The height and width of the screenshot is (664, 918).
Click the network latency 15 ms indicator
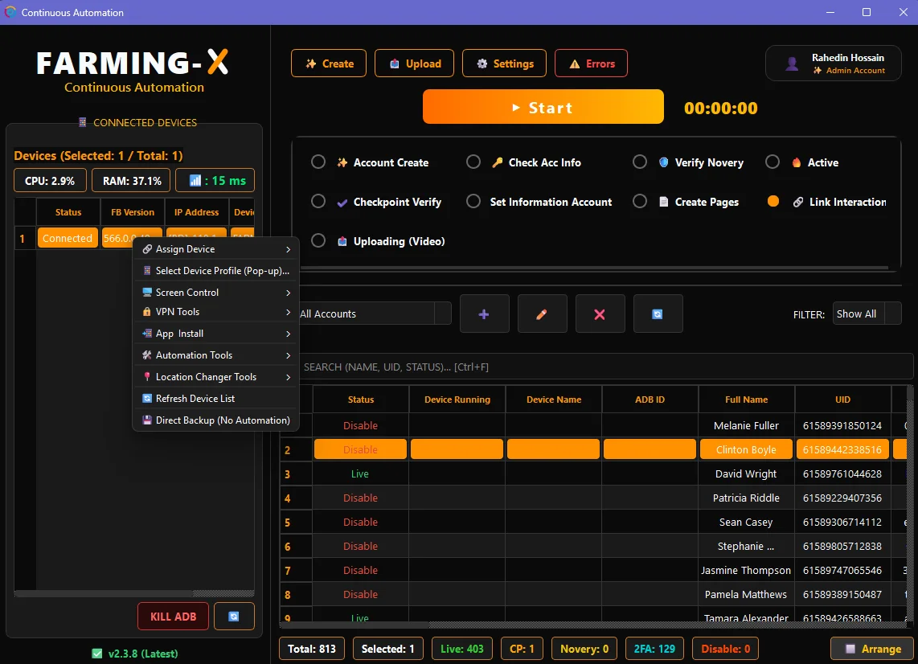tap(215, 180)
